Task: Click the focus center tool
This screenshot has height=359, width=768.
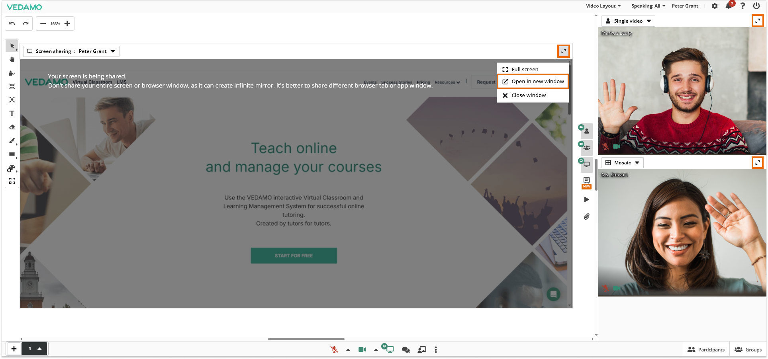Action: point(12,100)
